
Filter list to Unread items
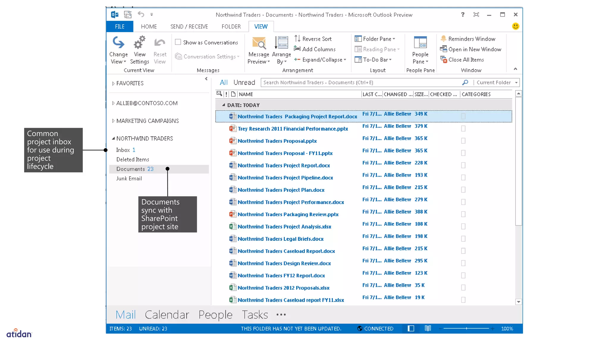point(244,82)
